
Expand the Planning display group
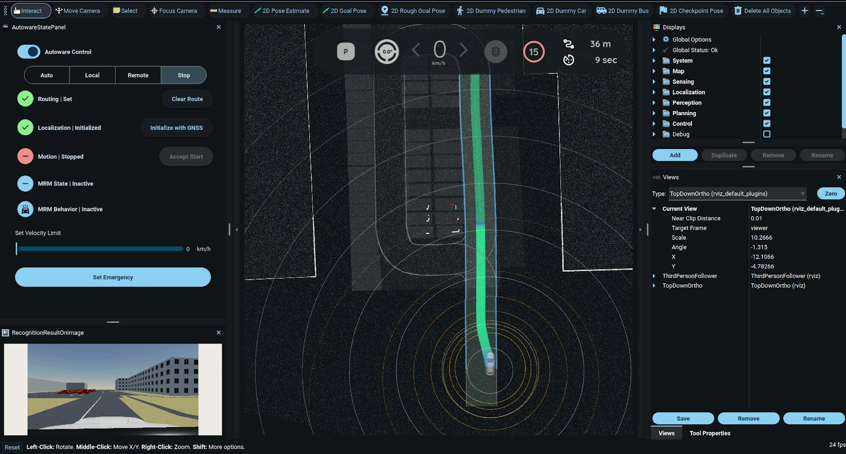pos(654,113)
